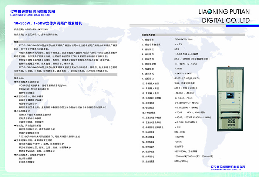Click the value '-13dBm - +10dBm'
The height and width of the screenshot is (177, 259).
[x=184, y=93]
